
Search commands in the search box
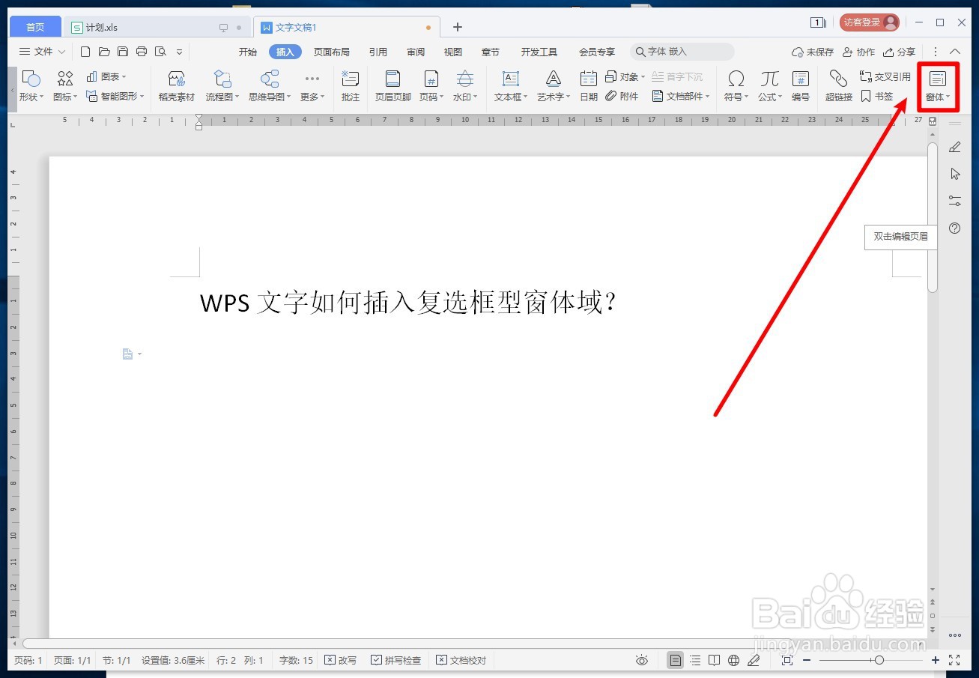(682, 52)
